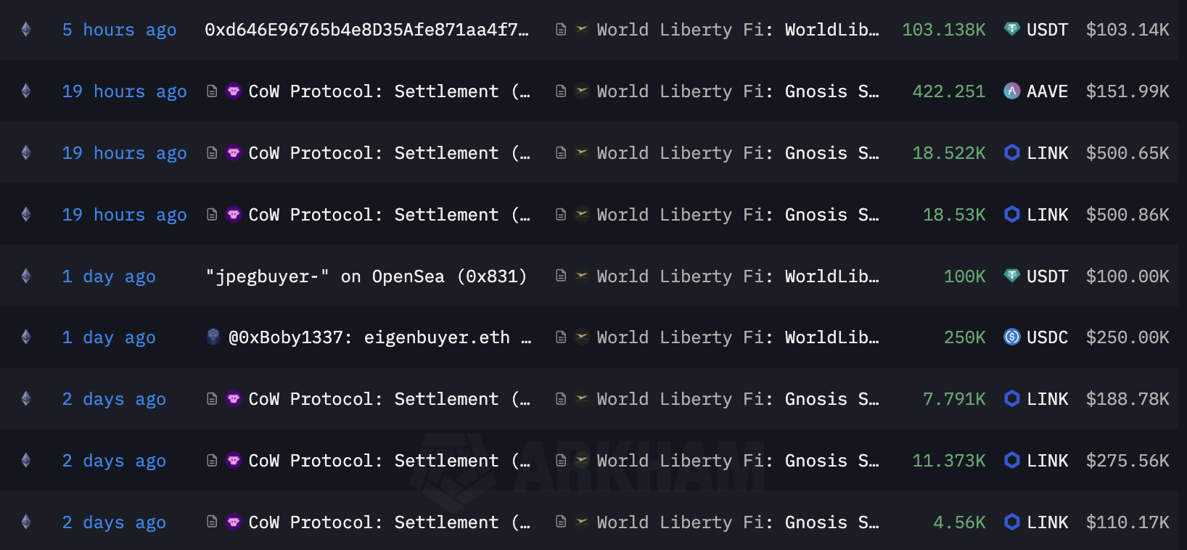Click Ethereum chain icon in 5 hours row
Viewport: 1187px width, 550px height.
26,30
